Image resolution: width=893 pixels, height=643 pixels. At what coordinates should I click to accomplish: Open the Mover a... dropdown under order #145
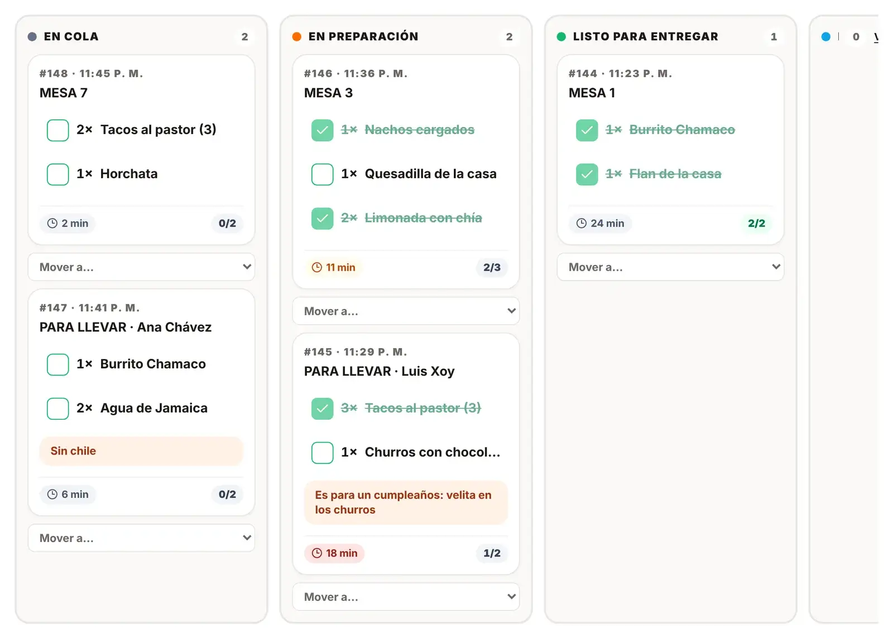(x=406, y=597)
